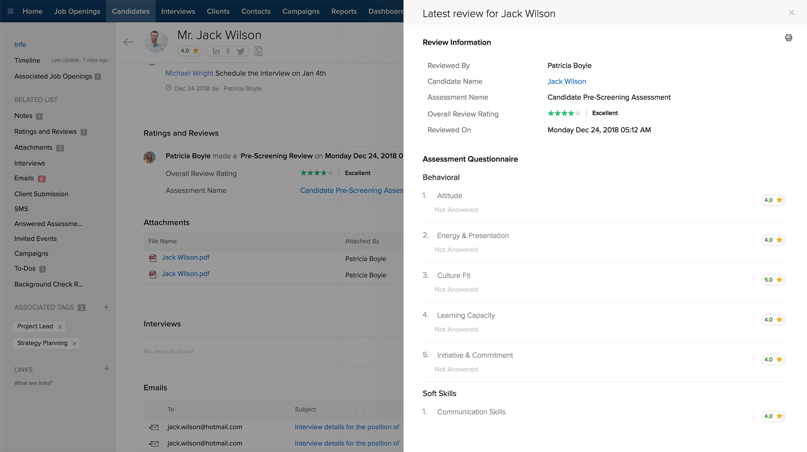Switch to the Interviews tab

[x=178, y=11]
